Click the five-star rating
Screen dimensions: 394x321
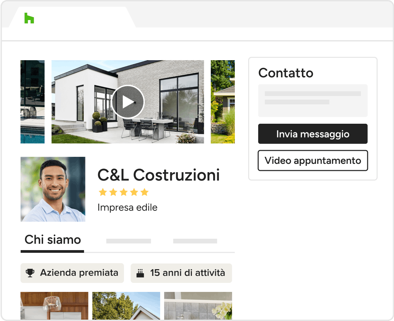coord(124,192)
